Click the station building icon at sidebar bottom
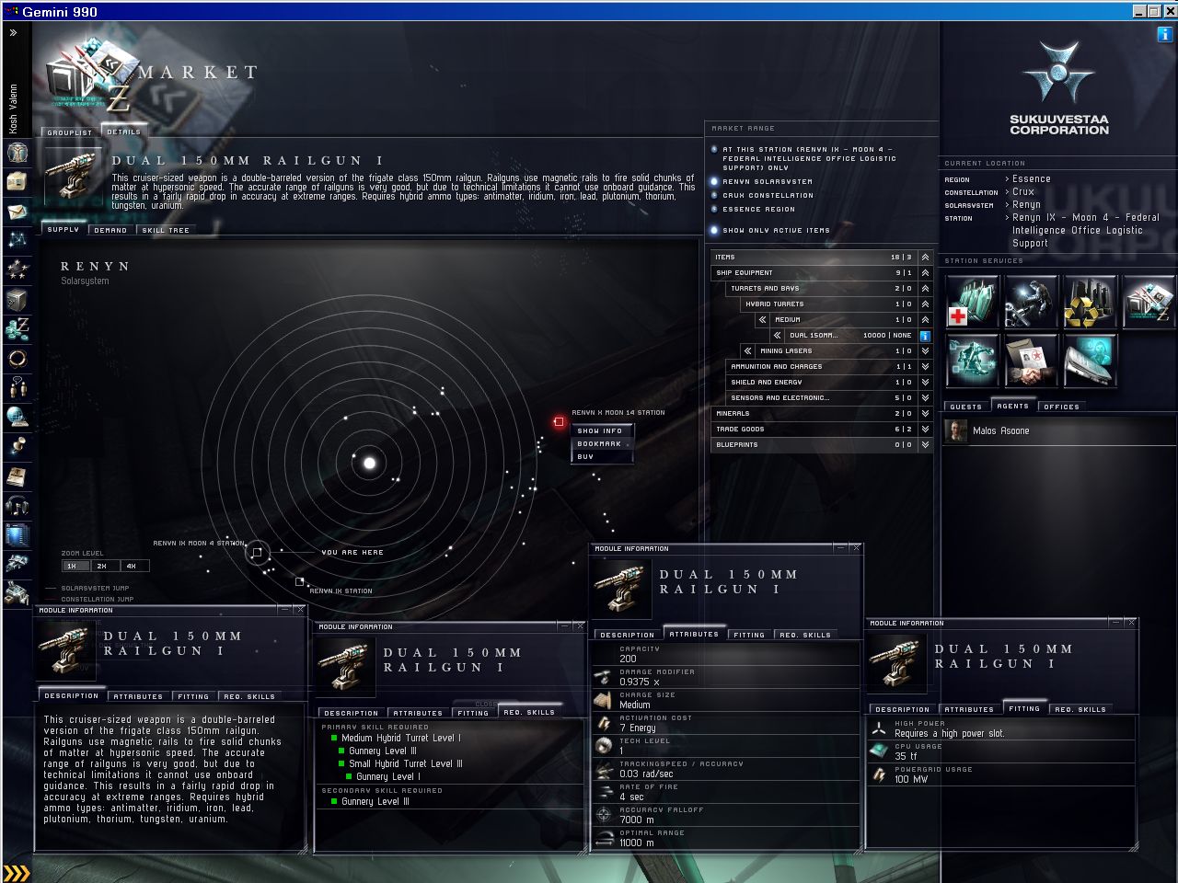 [x=17, y=593]
